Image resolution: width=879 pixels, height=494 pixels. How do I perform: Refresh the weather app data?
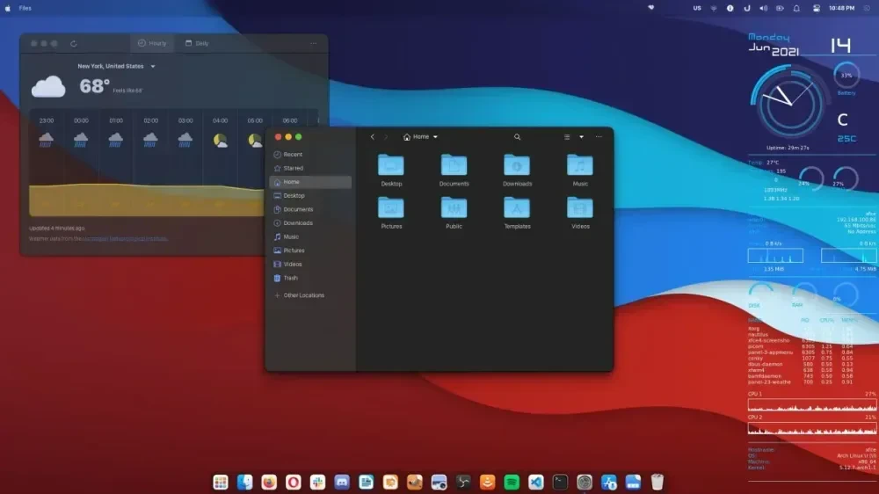tap(74, 43)
